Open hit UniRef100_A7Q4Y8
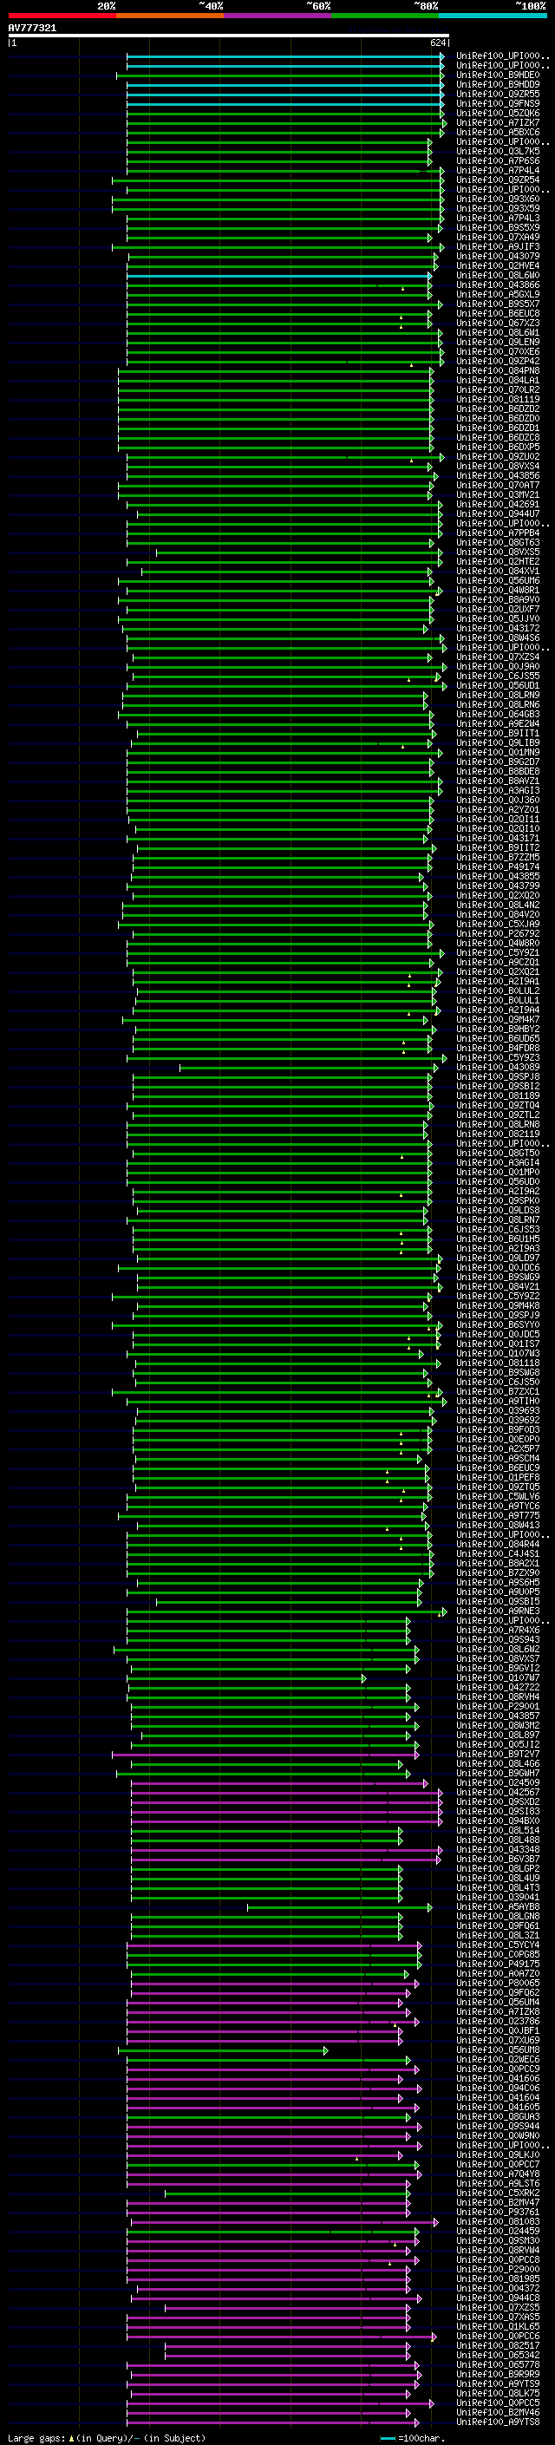The height and width of the screenshot is (2445, 555). point(497,2174)
